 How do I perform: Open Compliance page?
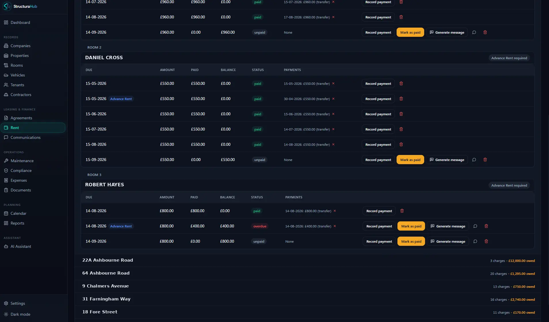tap(21, 170)
